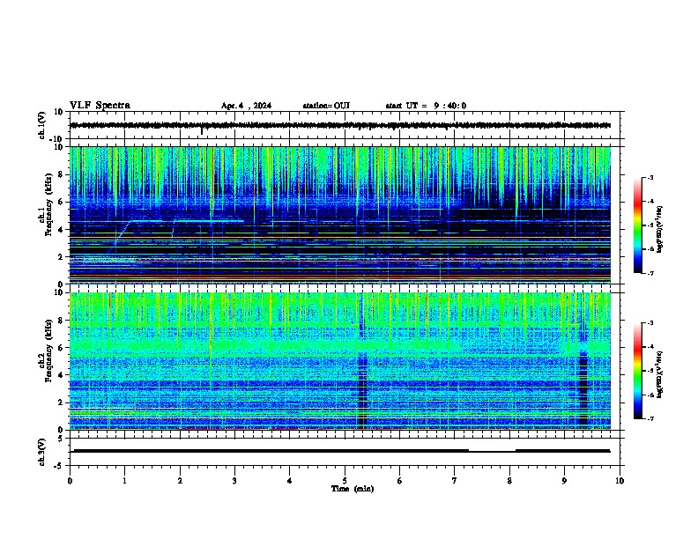Select the date text "Apr. 4, 2024"
The width and height of the screenshot is (698, 539).
tap(246, 106)
